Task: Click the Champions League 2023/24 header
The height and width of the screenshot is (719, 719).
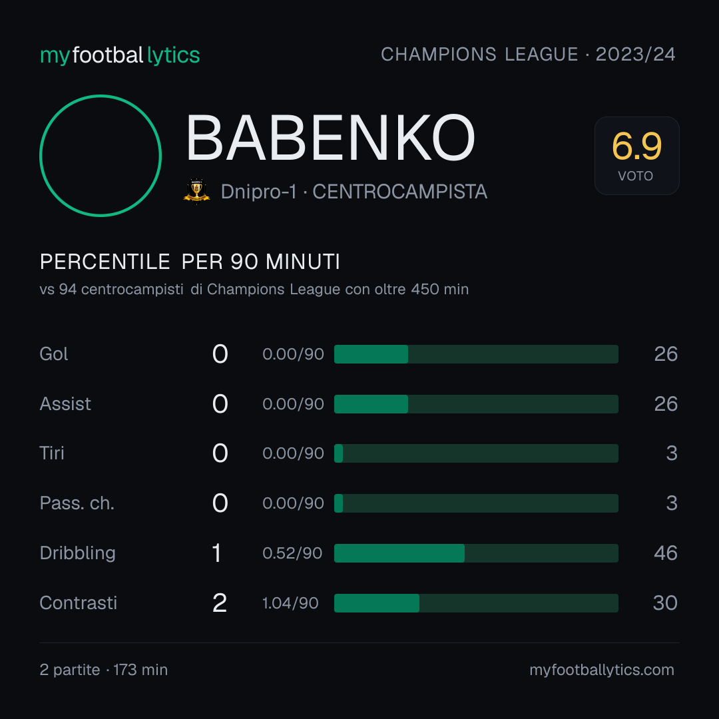Action: coord(528,54)
